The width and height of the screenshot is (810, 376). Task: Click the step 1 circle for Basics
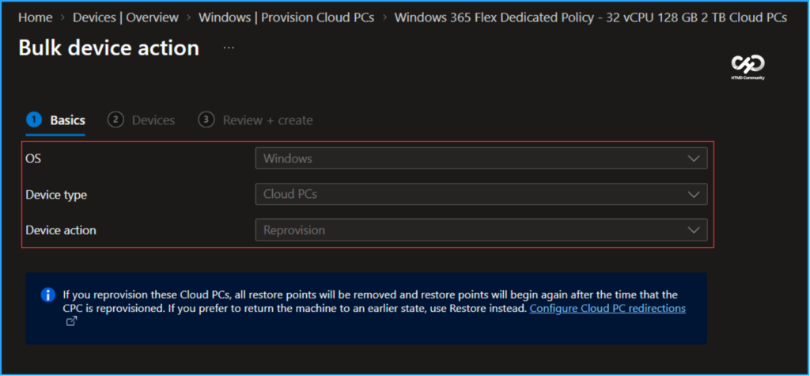pyautogui.click(x=33, y=120)
